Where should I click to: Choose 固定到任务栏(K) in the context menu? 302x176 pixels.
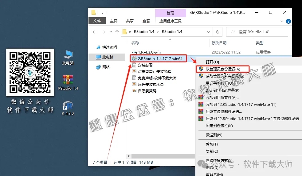click(219, 126)
